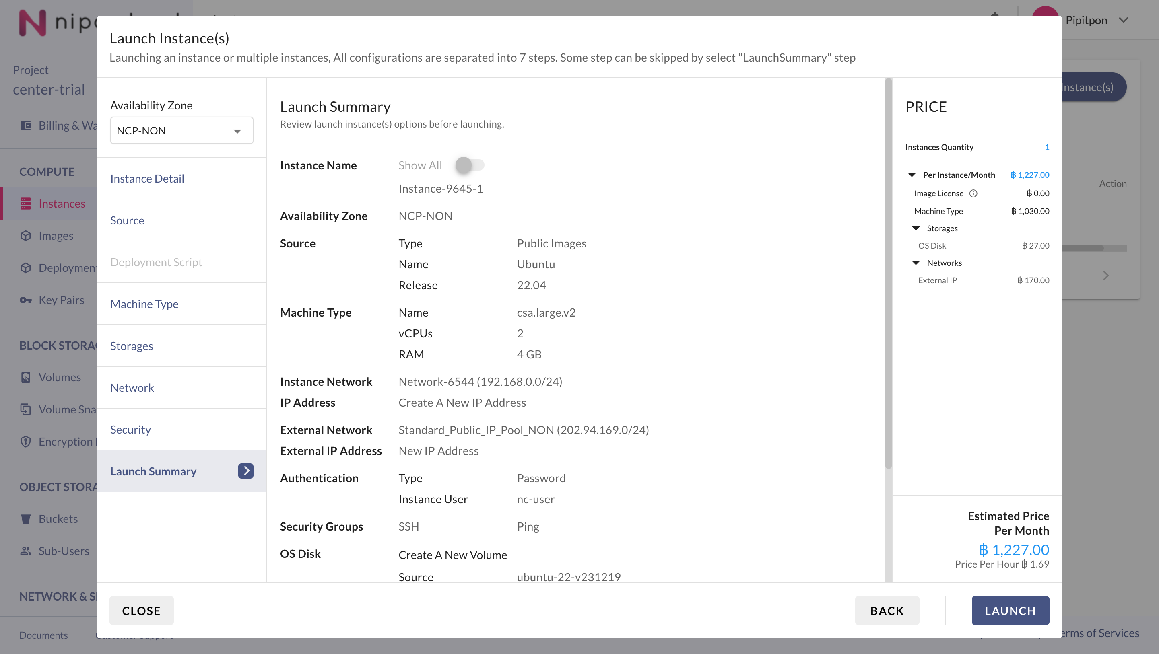
Task: Go to the Security step
Action: (181, 430)
